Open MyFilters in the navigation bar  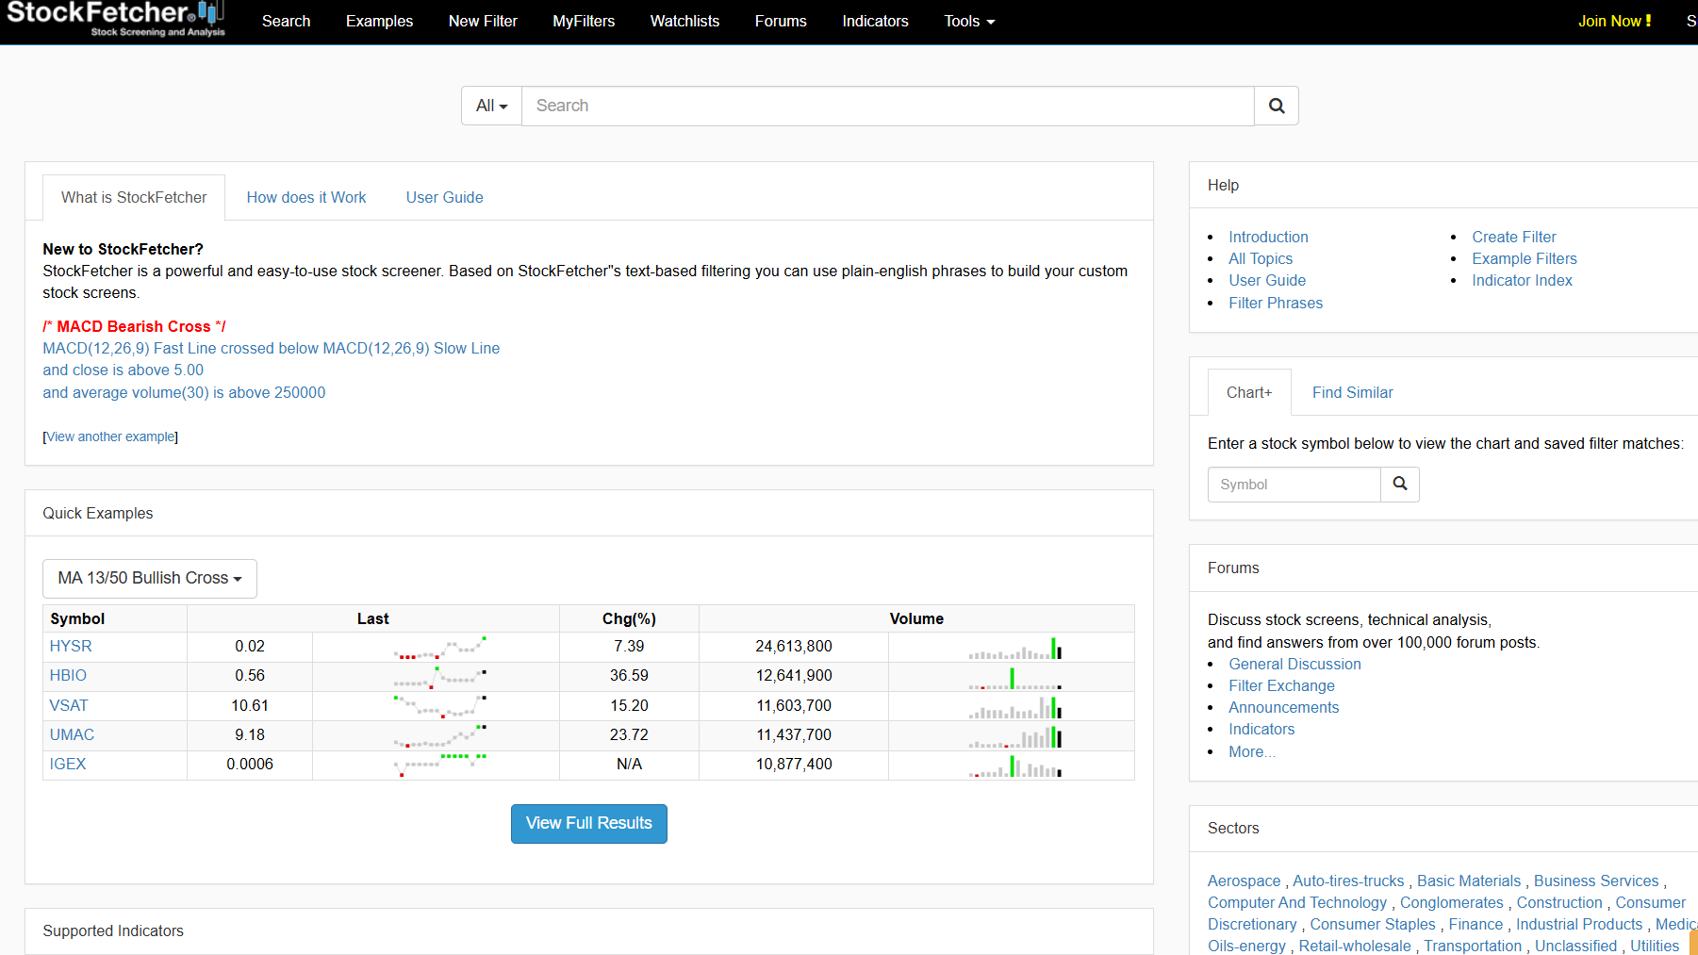(x=584, y=21)
